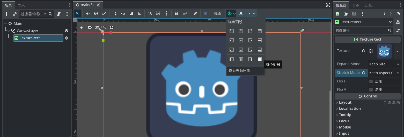This screenshot has height=137, width=404.
Task: Switch to the 历史 tab
Action: point(369,5)
